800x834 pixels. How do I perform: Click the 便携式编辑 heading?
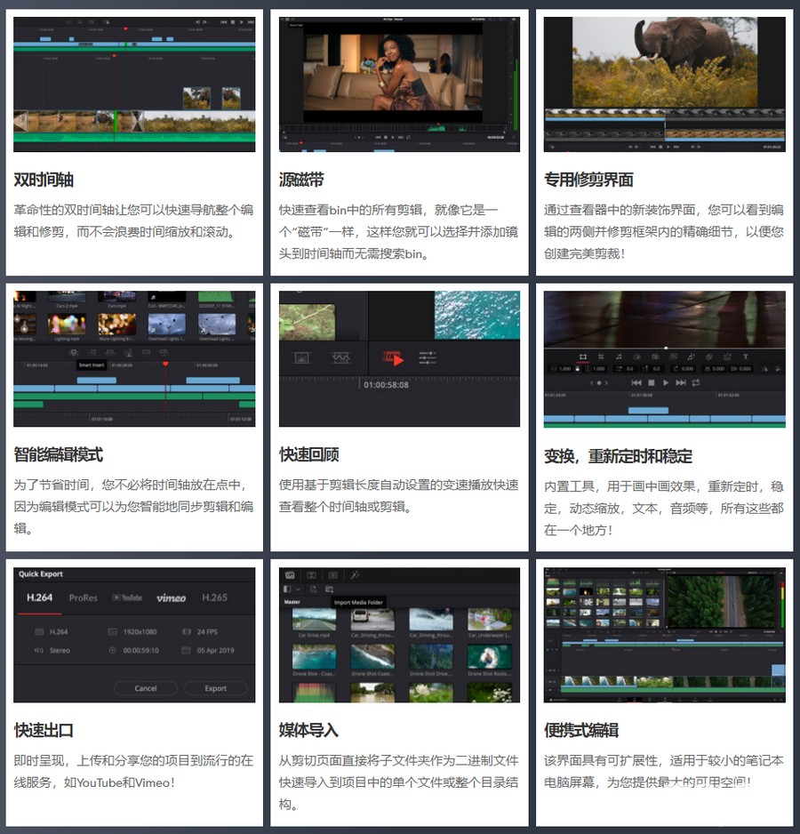click(580, 730)
